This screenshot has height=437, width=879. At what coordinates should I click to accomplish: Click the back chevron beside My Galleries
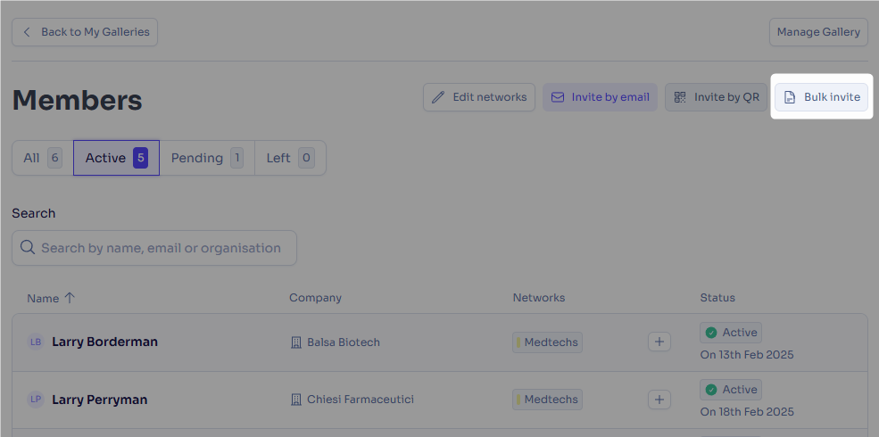coord(27,32)
